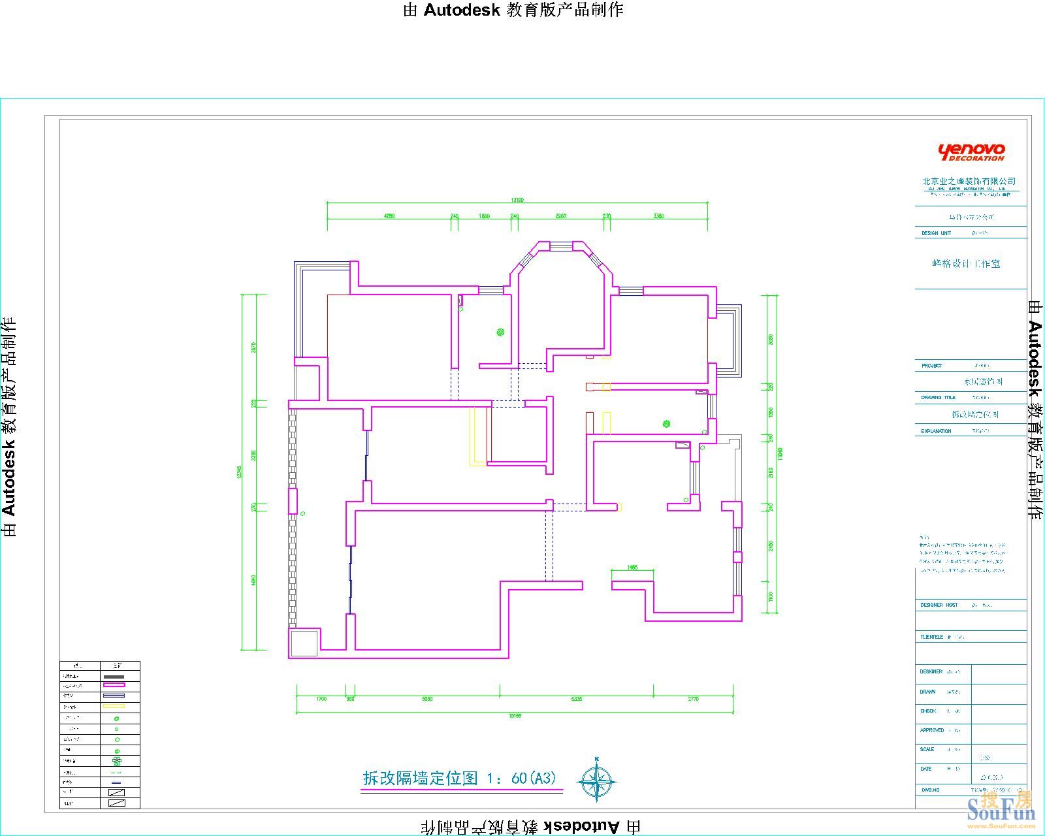1045x836 pixels.
Task: Click the top dimension 1860
Action: click(x=484, y=216)
